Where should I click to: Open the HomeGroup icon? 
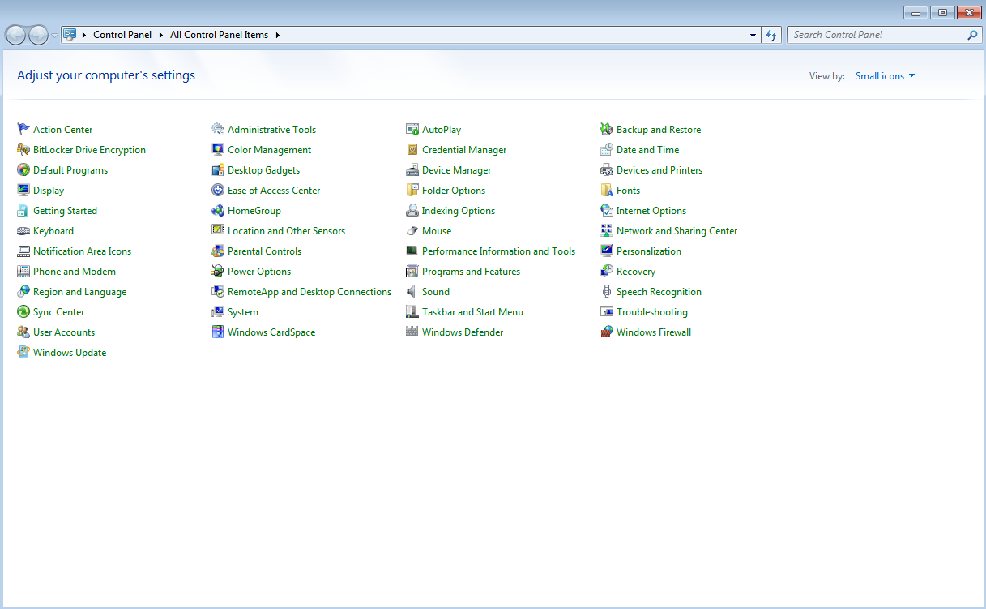pos(218,210)
